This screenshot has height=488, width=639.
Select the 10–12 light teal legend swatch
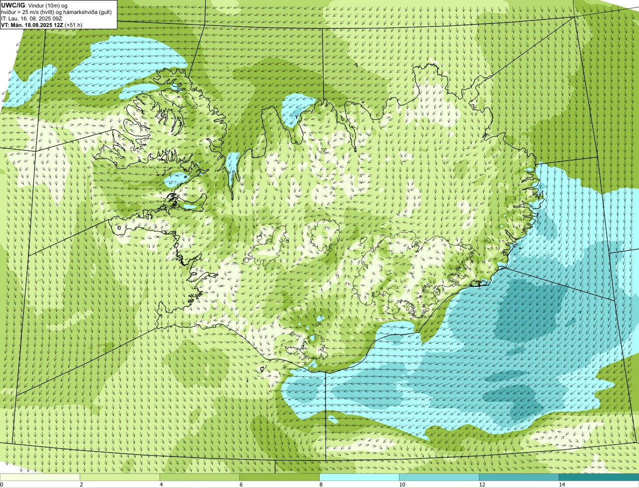pyautogui.click(x=439, y=477)
